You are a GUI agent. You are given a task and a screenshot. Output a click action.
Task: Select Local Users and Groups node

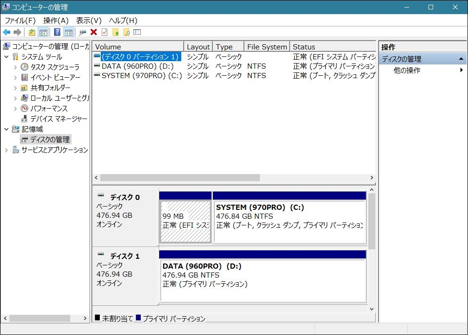coord(60,98)
